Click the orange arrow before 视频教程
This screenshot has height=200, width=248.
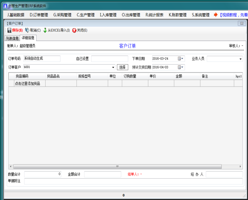216,15
